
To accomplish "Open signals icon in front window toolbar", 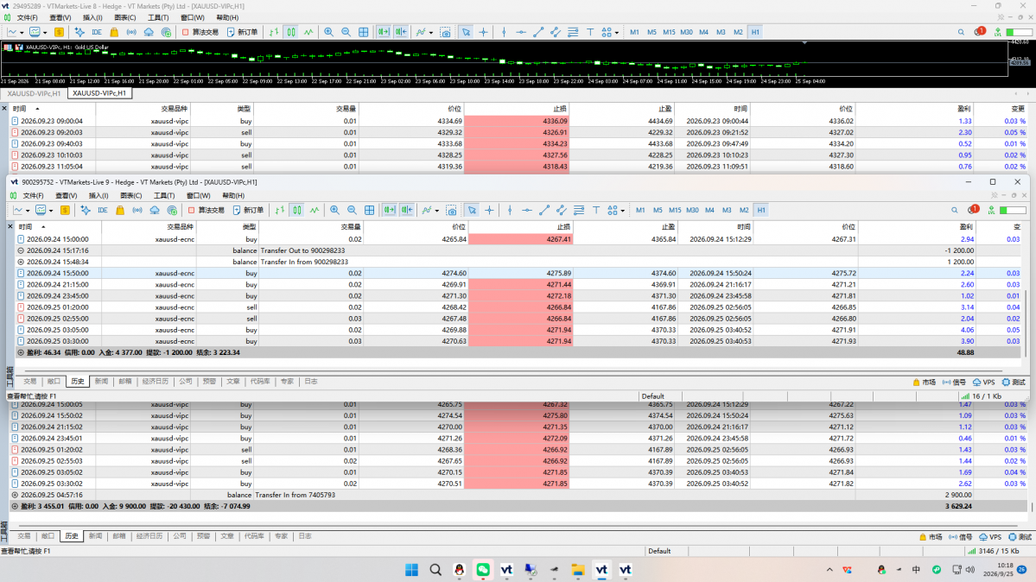I will pos(137,210).
